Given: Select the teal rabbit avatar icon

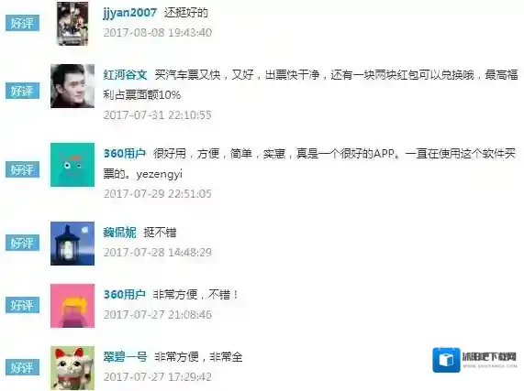Looking at the screenshot, I should pos(72,165).
